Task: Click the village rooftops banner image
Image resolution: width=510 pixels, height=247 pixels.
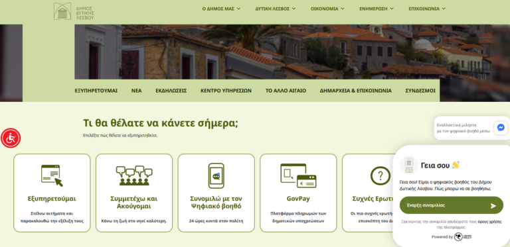Action: tap(257, 52)
